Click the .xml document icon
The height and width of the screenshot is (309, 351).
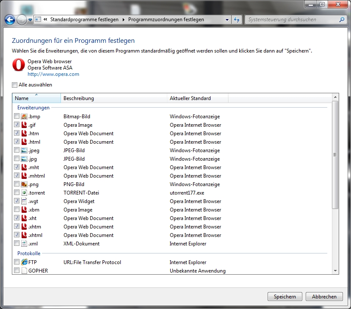click(24, 244)
